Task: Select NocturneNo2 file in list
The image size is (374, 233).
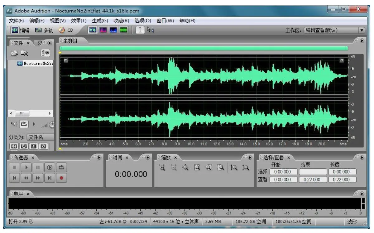Action: 35,63
